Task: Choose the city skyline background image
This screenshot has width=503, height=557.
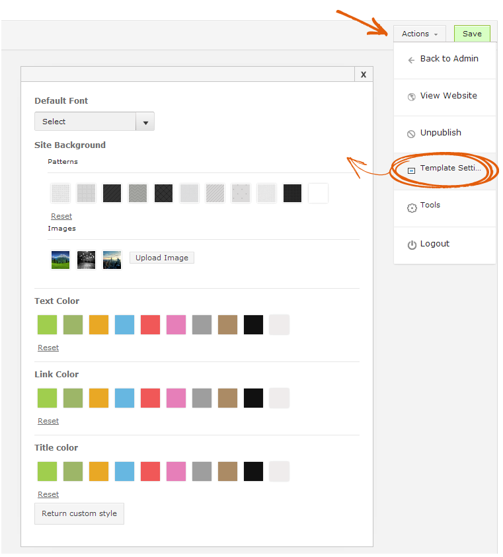Action: 112,260
